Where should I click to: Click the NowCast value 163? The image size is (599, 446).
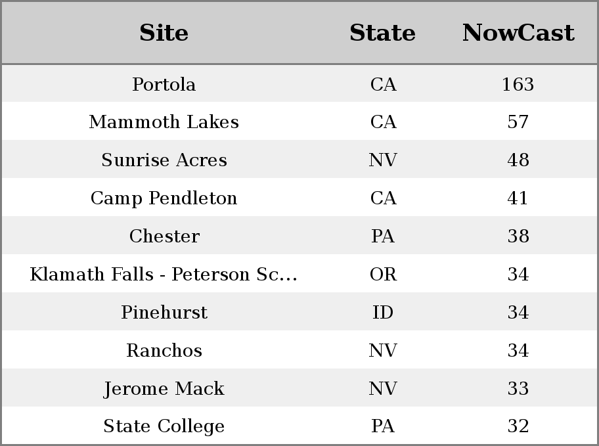[x=518, y=84]
